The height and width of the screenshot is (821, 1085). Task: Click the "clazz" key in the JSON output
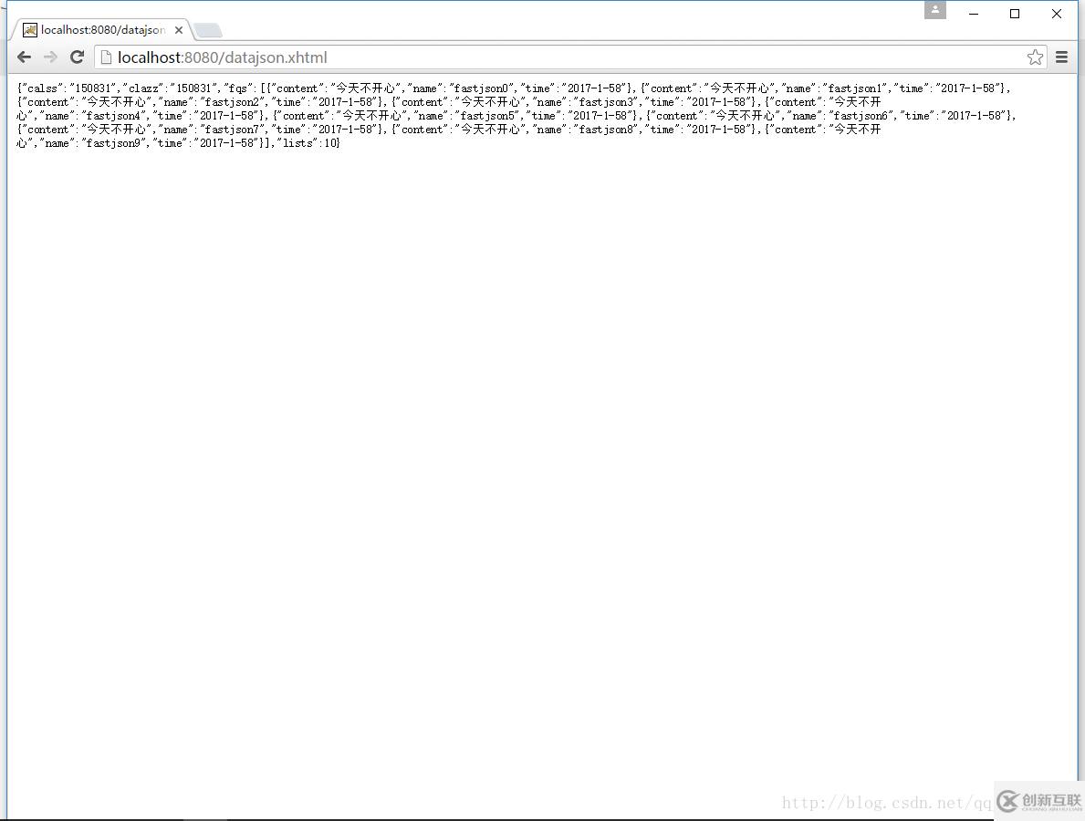(144, 88)
